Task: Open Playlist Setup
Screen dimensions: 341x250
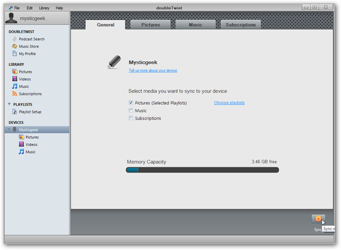Action: click(27, 112)
